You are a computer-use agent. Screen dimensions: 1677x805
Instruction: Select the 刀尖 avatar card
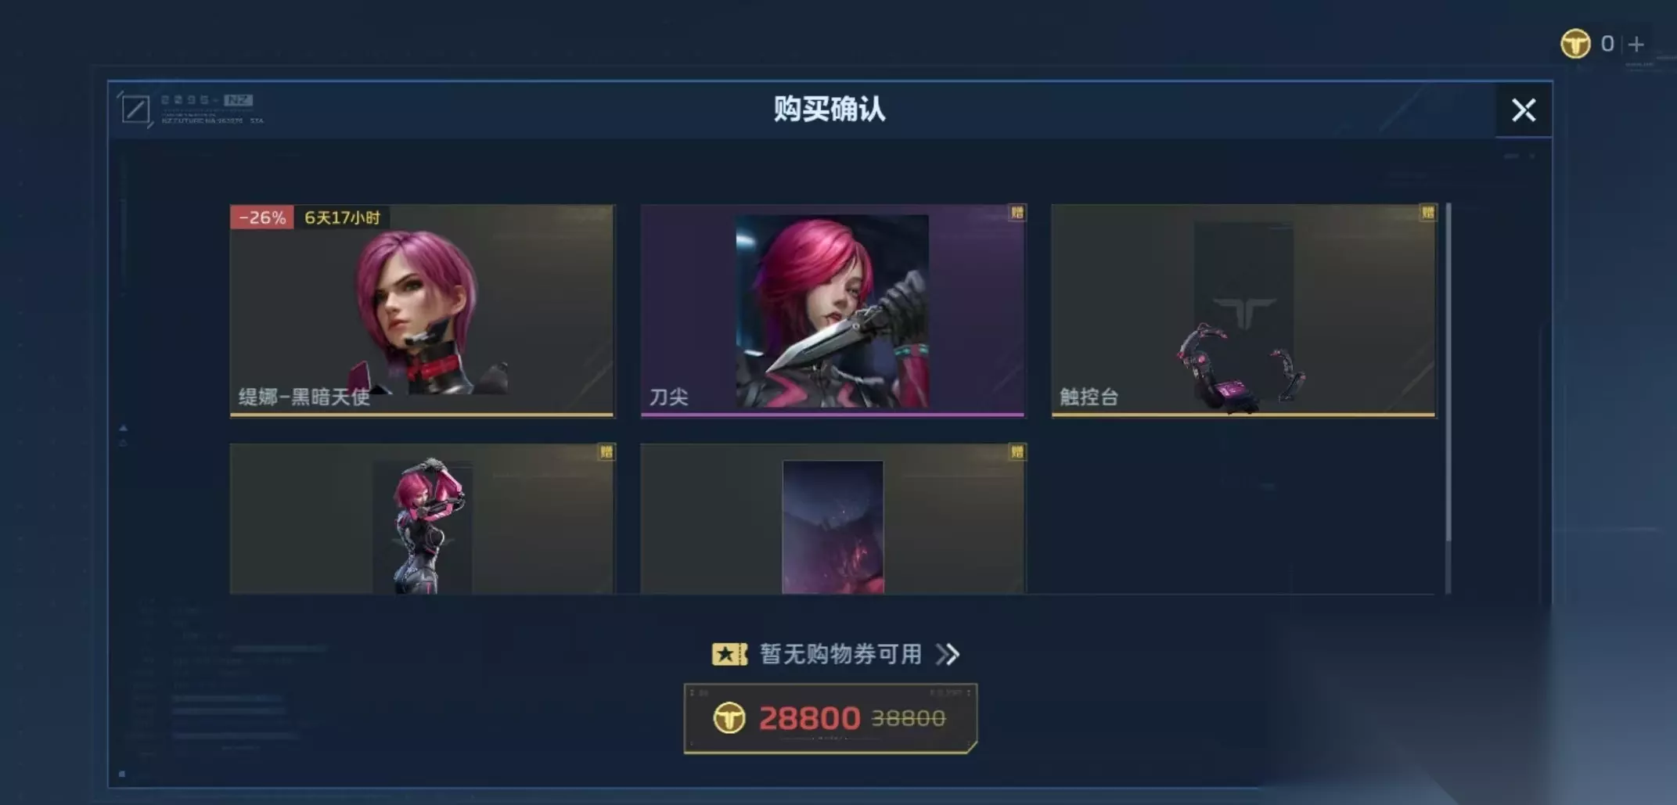pos(833,311)
